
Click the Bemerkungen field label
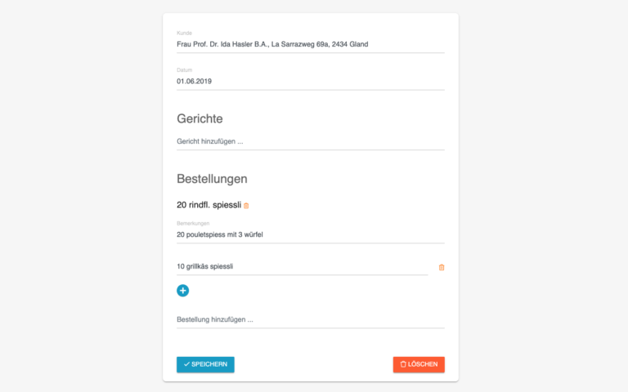click(x=193, y=224)
